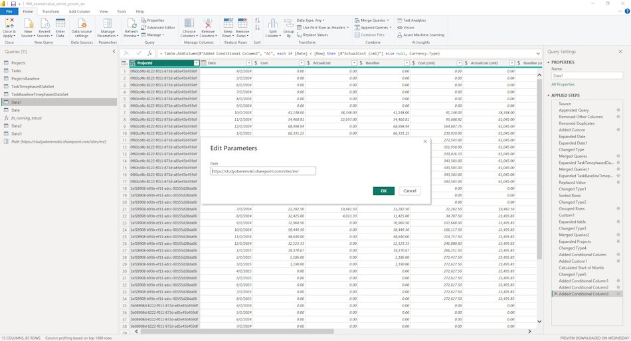Open settings gear for Grouped Rows step
631x341 pixels.
pos(618,208)
